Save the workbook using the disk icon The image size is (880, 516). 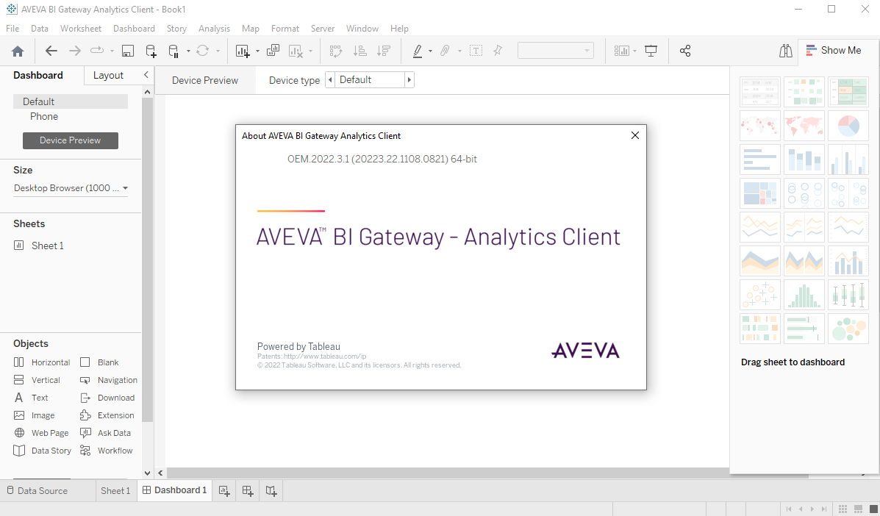coord(128,51)
